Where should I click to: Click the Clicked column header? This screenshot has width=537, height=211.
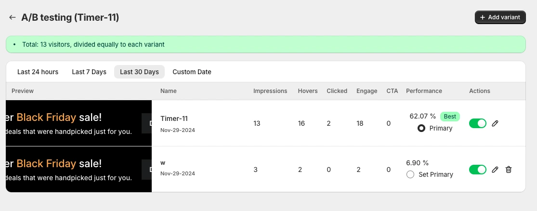tap(337, 91)
